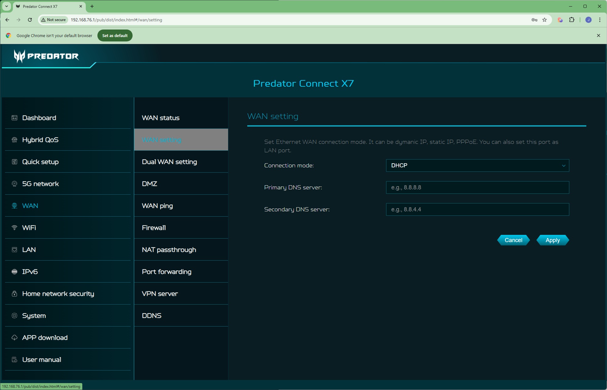Expand the Connection mode DHCP dropdown
Image resolution: width=607 pixels, height=390 pixels.
[x=477, y=165]
